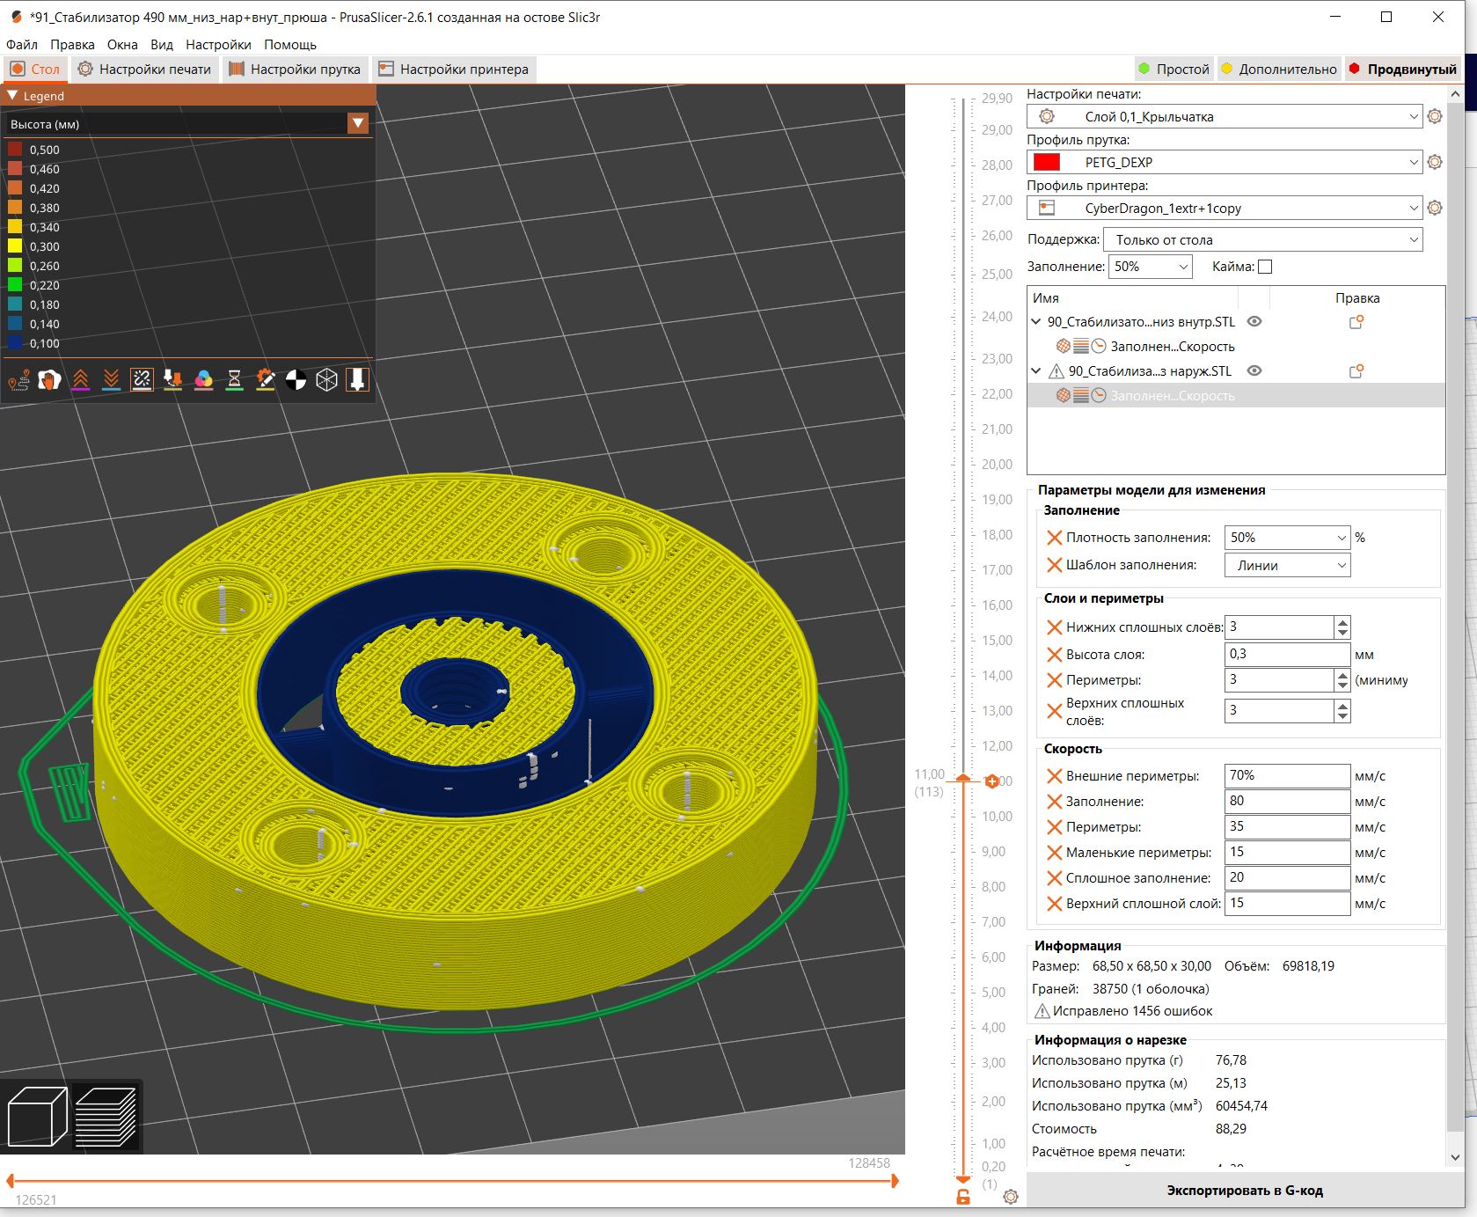This screenshot has height=1217, width=1477.
Task: Open printer settings gear next to CyberDragon_1extr+1copy
Action: [1435, 208]
